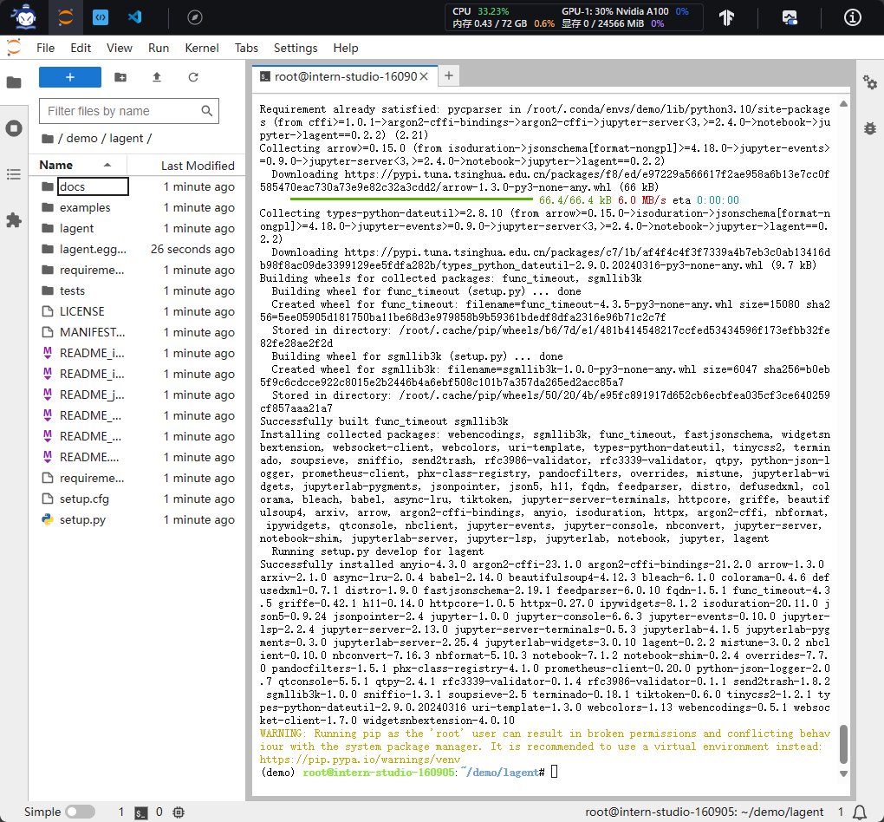This screenshot has width=884, height=822.
Task: Launch the VS Code icon
Action: pos(134,17)
